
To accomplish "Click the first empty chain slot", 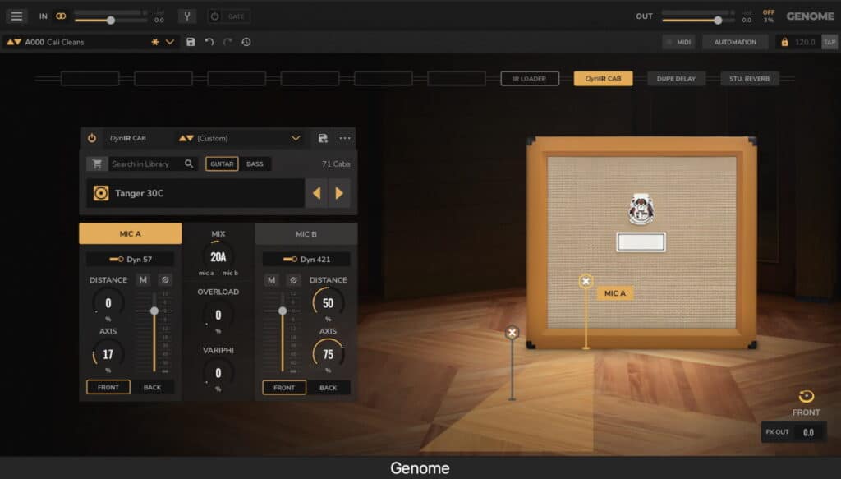I will coord(90,79).
